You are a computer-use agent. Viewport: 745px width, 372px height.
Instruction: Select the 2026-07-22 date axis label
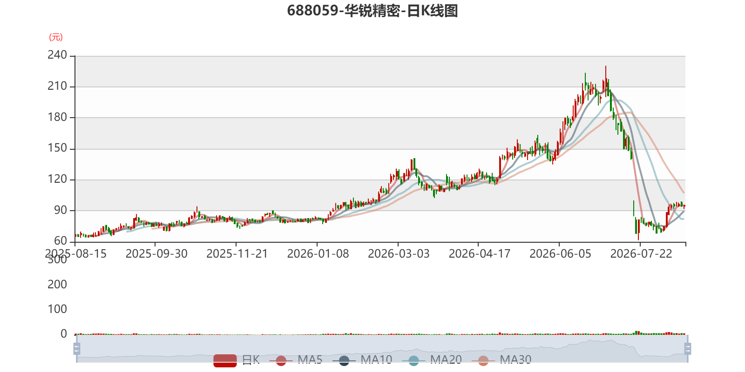point(641,254)
